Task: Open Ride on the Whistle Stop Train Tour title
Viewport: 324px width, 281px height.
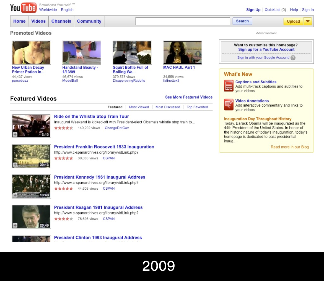Action: [91, 116]
